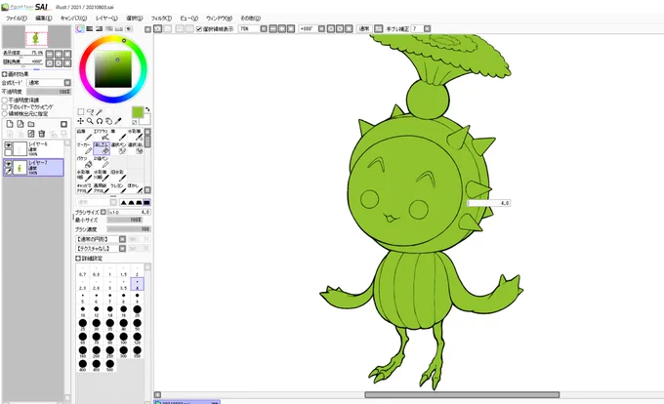Pick brush size 20 from the size list
The image size is (664, 404).
[x=137, y=311]
